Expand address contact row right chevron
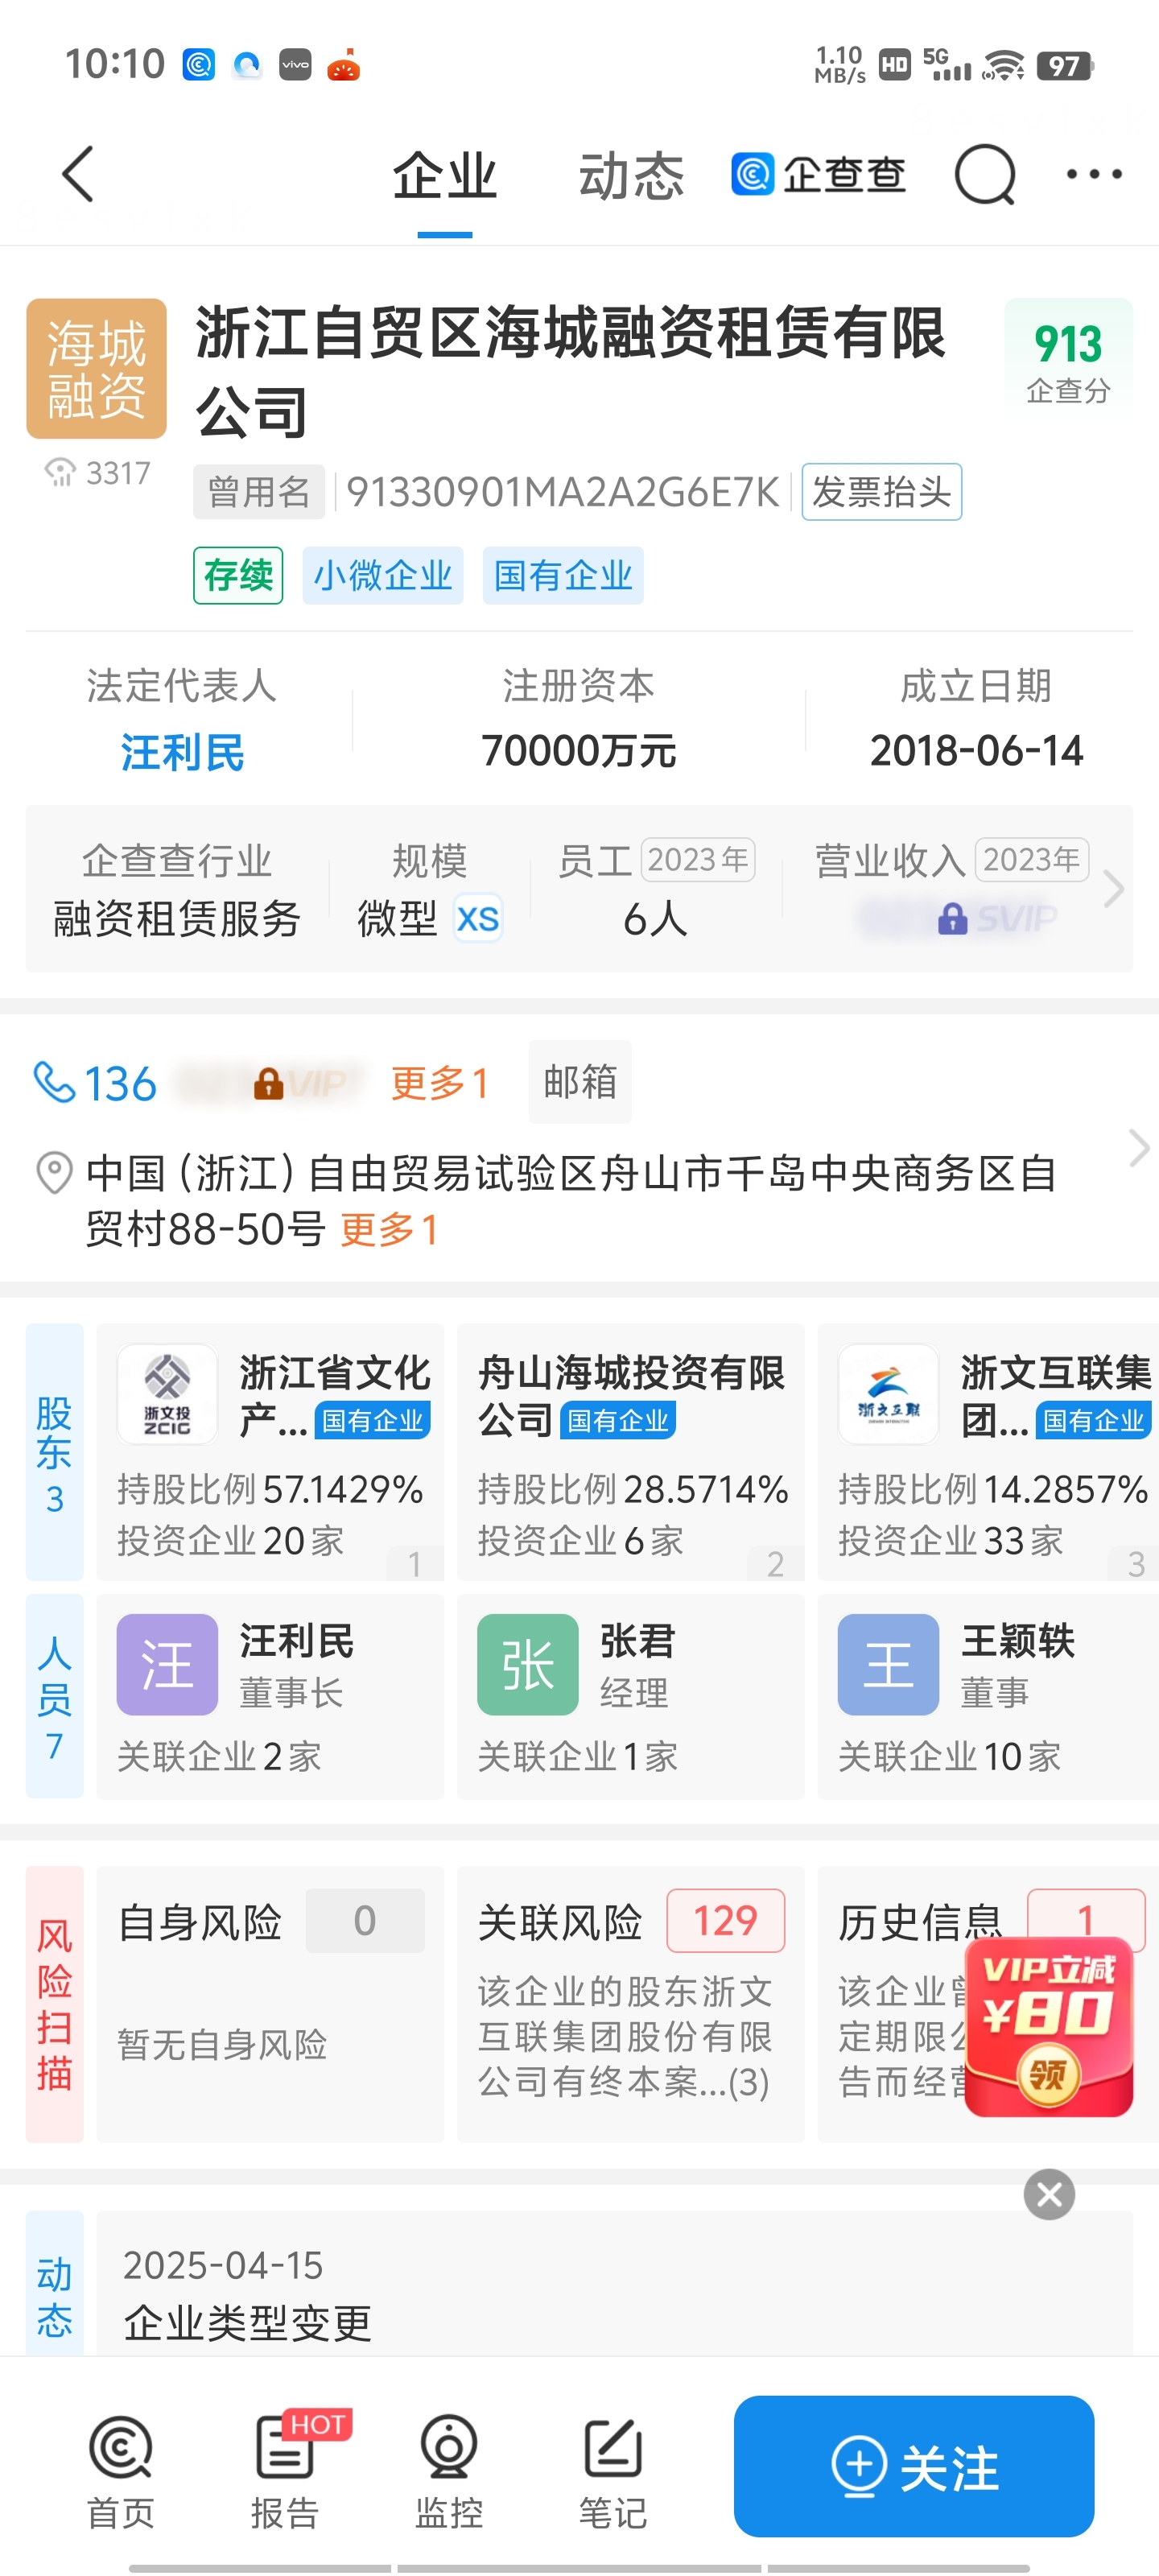The width and height of the screenshot is (1159, 2576). [1138, 1147]
